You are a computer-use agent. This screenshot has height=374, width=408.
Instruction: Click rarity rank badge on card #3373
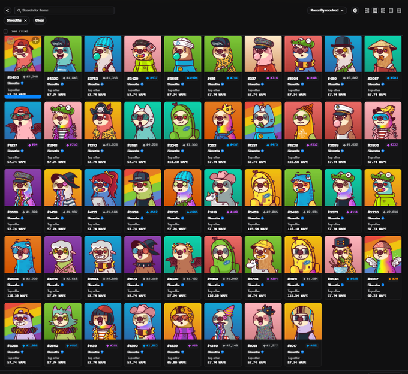tap(352, 212)
